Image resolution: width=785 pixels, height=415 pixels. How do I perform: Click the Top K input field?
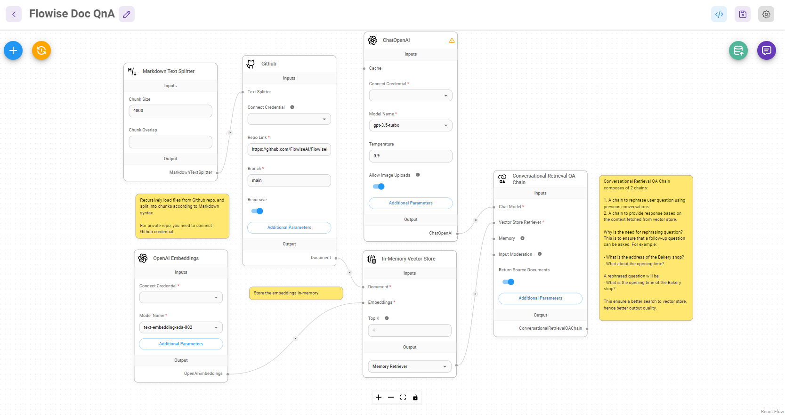(x=410, y=330)
